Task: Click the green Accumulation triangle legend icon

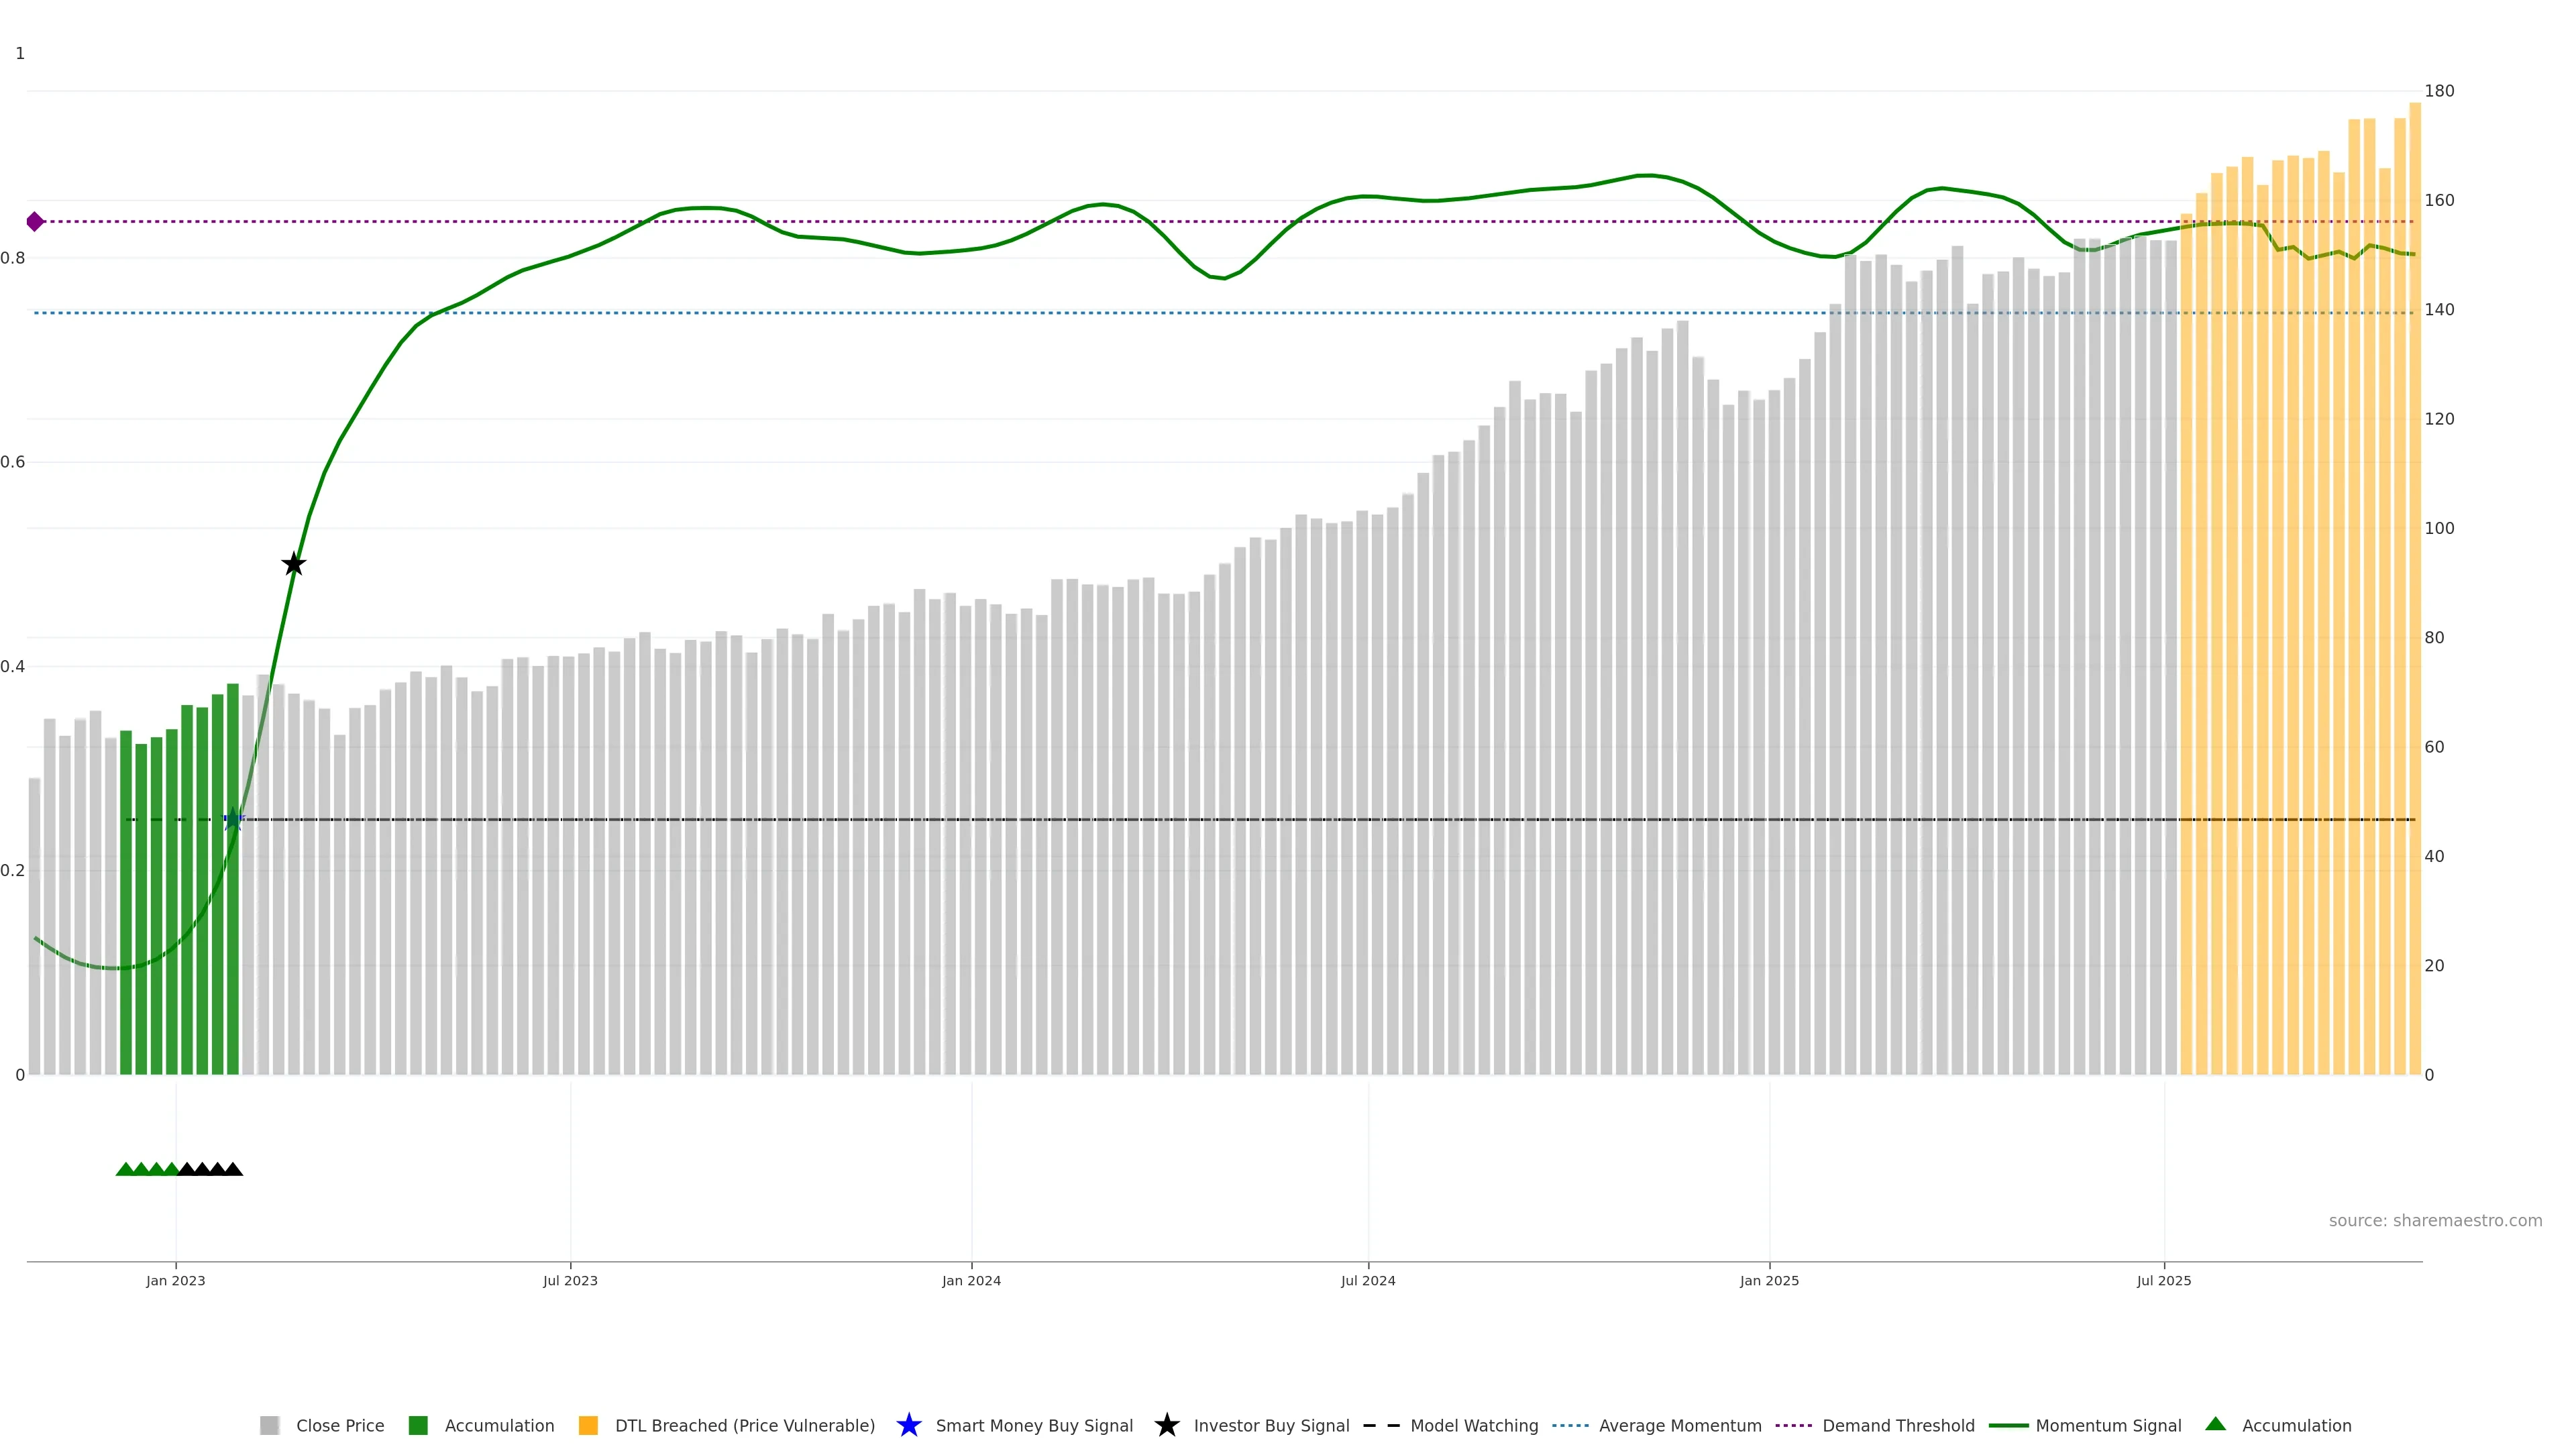Action: pyautogui.click(x=2215, y=1424)
